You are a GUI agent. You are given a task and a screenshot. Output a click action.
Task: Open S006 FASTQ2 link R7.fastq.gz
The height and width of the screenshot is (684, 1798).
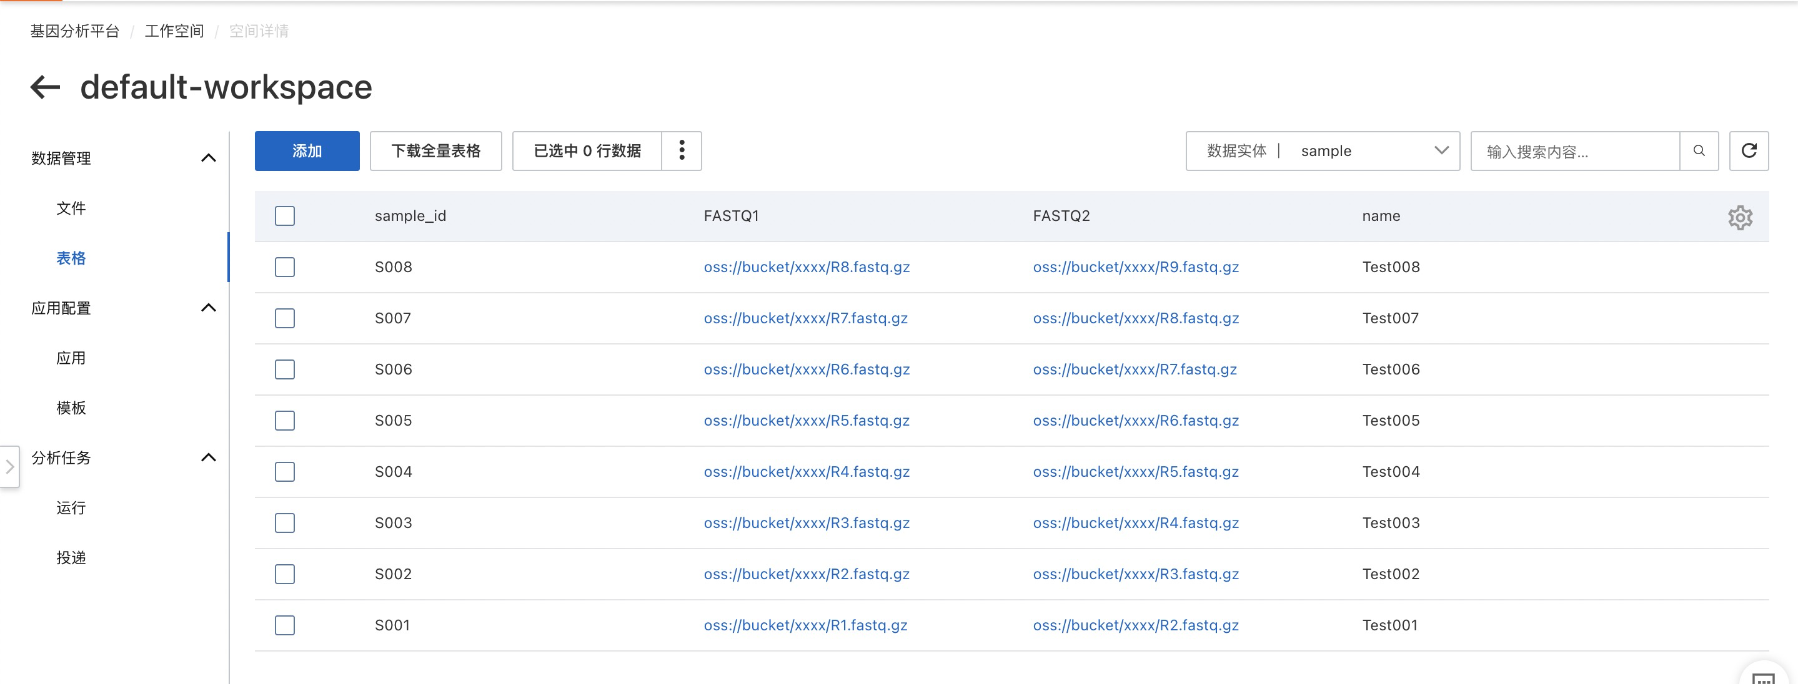click(x=1135, y=369)
